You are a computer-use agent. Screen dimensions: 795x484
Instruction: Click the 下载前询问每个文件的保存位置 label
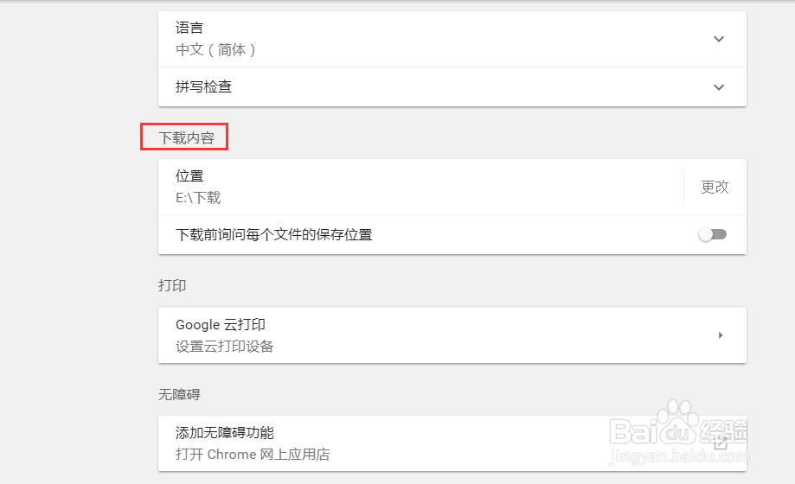[273, 235]
